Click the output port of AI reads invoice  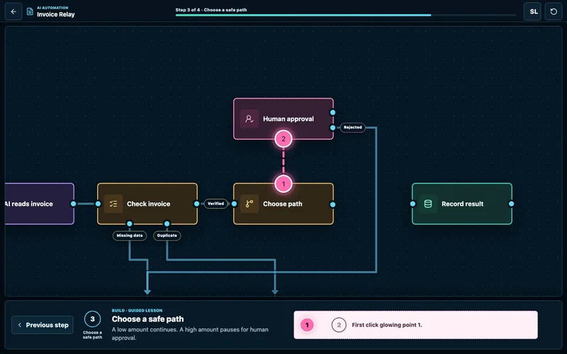point(74,204)
